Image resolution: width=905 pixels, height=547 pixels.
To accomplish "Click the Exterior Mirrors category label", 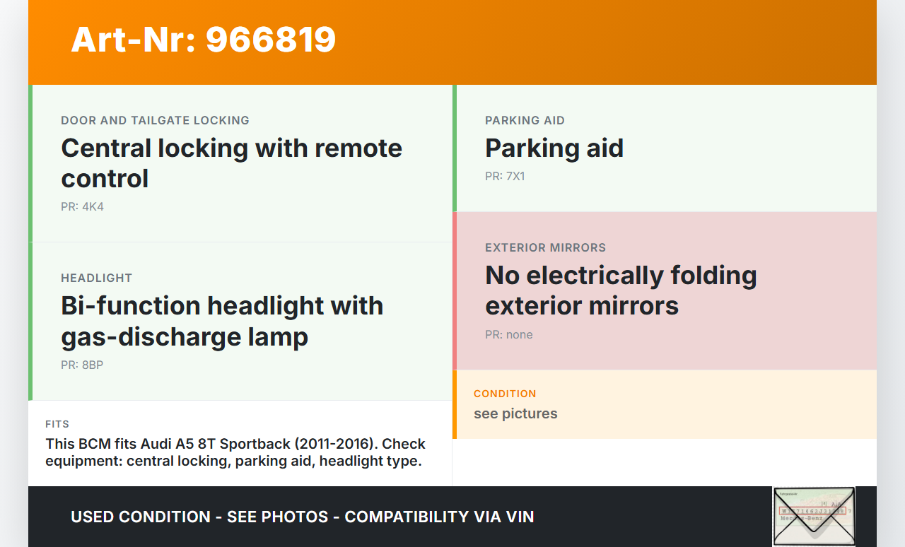I will pos(545,248).
